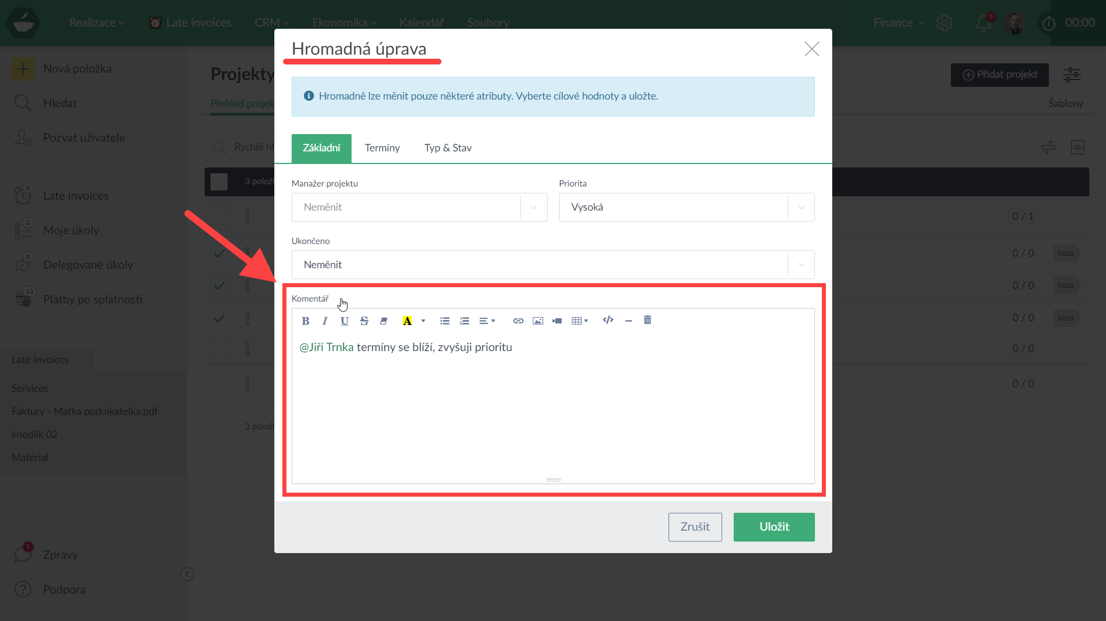
Task: Apply italic formatting in comment toolbar
Action: [325, 321]
